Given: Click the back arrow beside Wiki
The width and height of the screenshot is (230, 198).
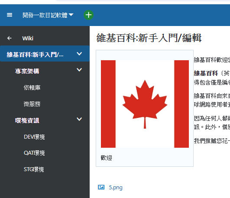Looking at the screenshot, I should point(10,38).
